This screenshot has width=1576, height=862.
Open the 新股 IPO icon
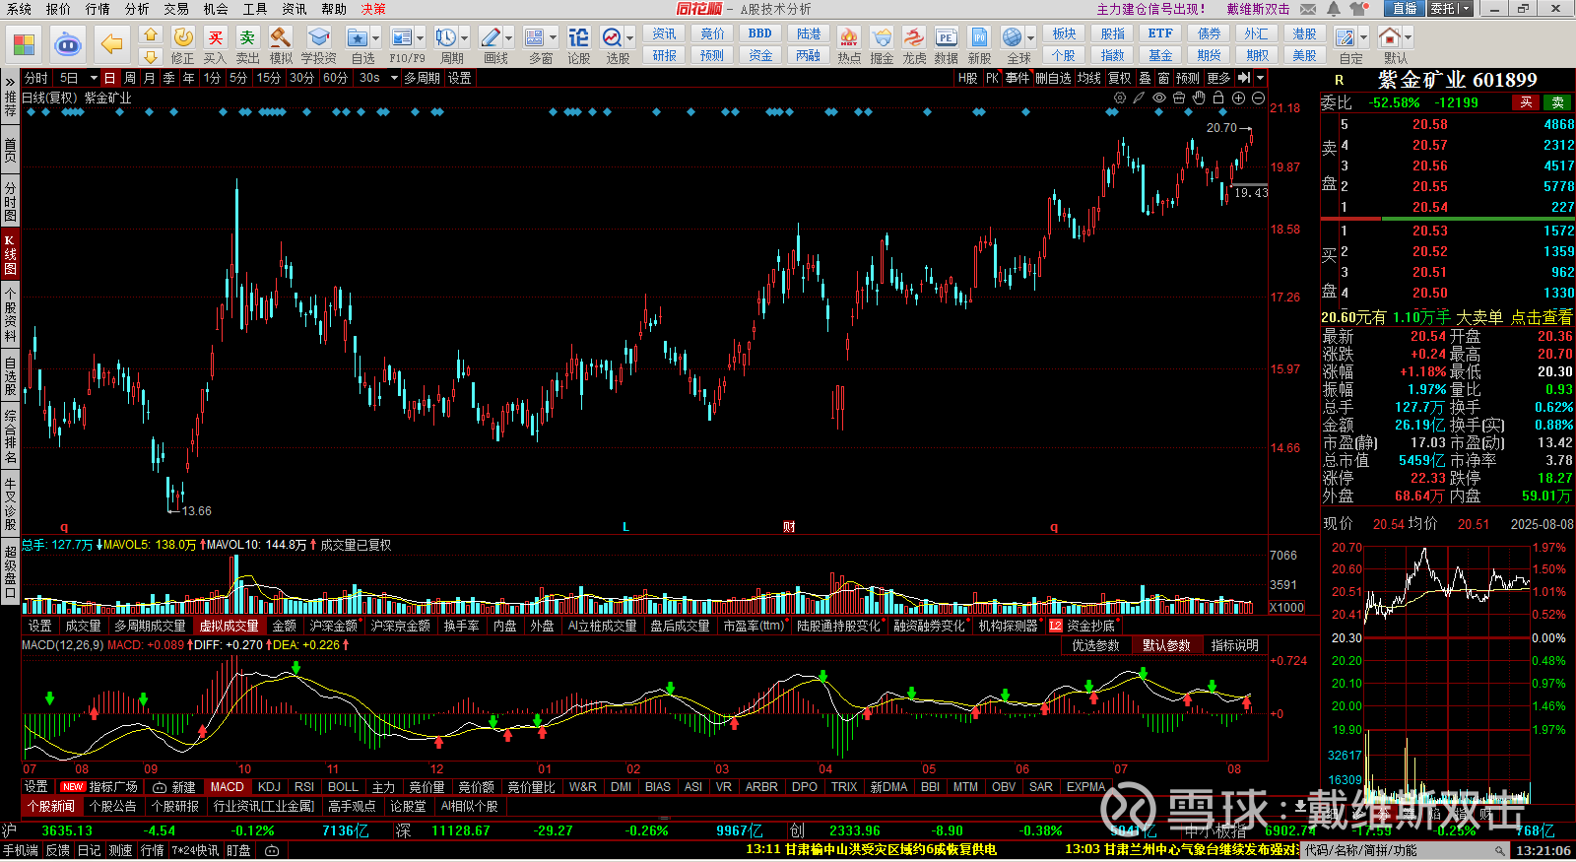[x=979, y=37]
